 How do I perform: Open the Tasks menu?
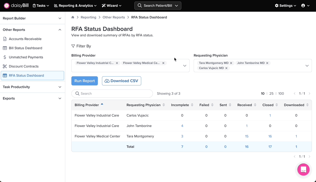click(41, 6)
